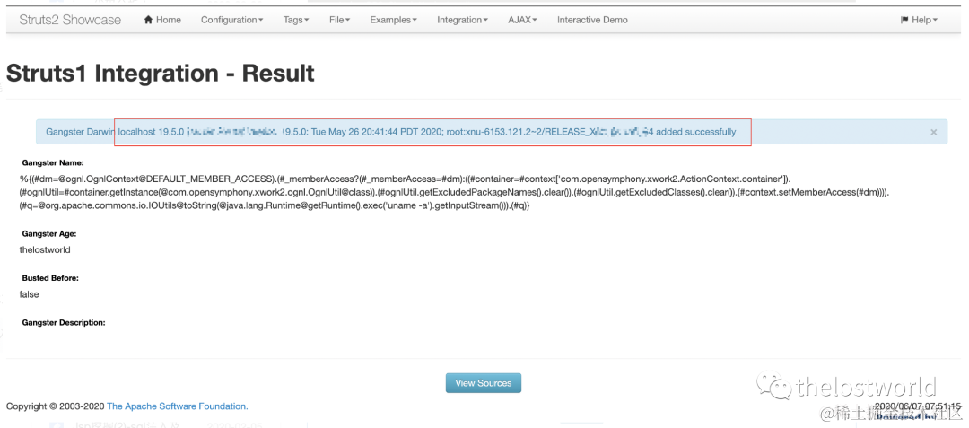Click the alert message text
This screenshot has width=969, height=428.
(390, 132)
